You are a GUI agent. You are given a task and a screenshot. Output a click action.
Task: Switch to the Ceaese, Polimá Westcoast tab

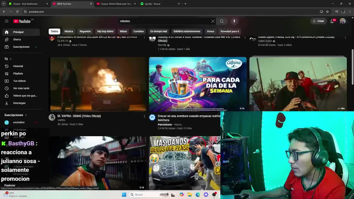116,4
